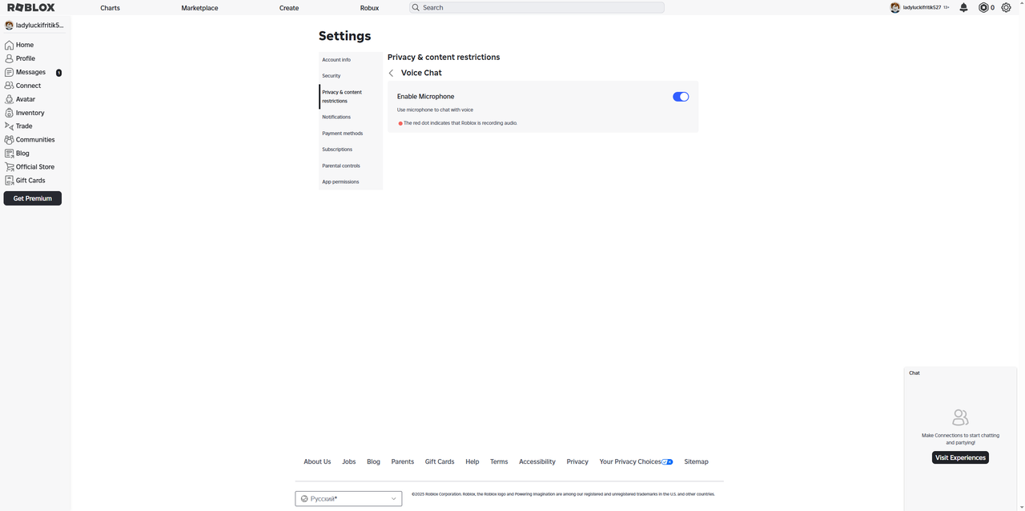The image size is (1025, 511).
Task: Go back using the Voice Chat arrow
Action: click(392, 73)
